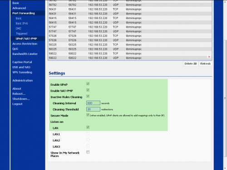This screenshot has height=170, width=227.
Task: Open the Port Forwarding section
Action: [x=24, y=13]
